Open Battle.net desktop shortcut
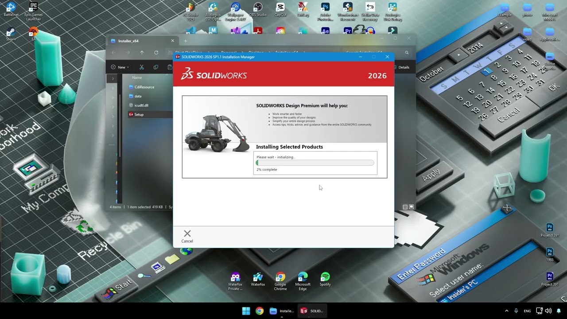This screenshot has height=319, width=567. point(11,10)
